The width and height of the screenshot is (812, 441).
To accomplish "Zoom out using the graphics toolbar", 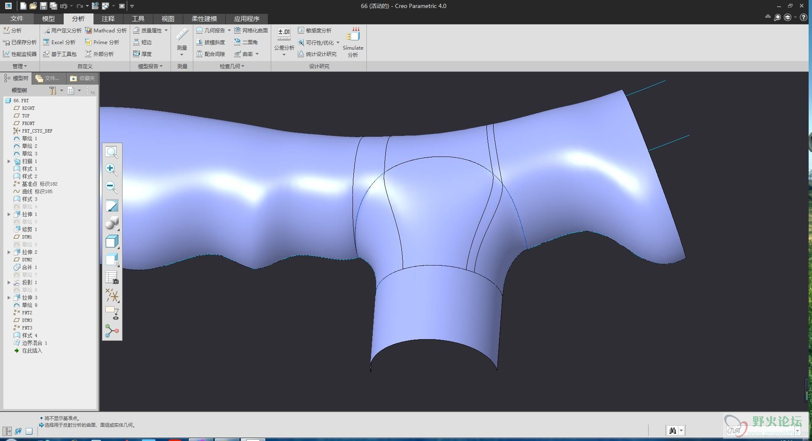I will tap(111, 186).
